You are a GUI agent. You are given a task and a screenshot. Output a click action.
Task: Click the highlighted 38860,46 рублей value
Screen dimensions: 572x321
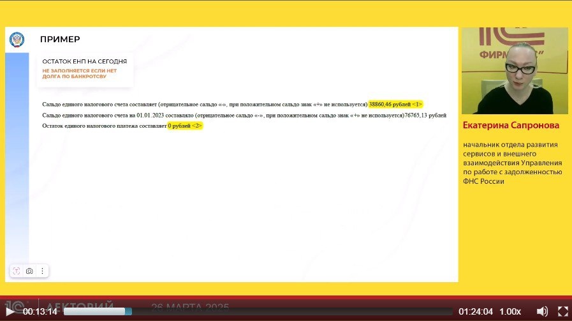(x=395, y=104)
